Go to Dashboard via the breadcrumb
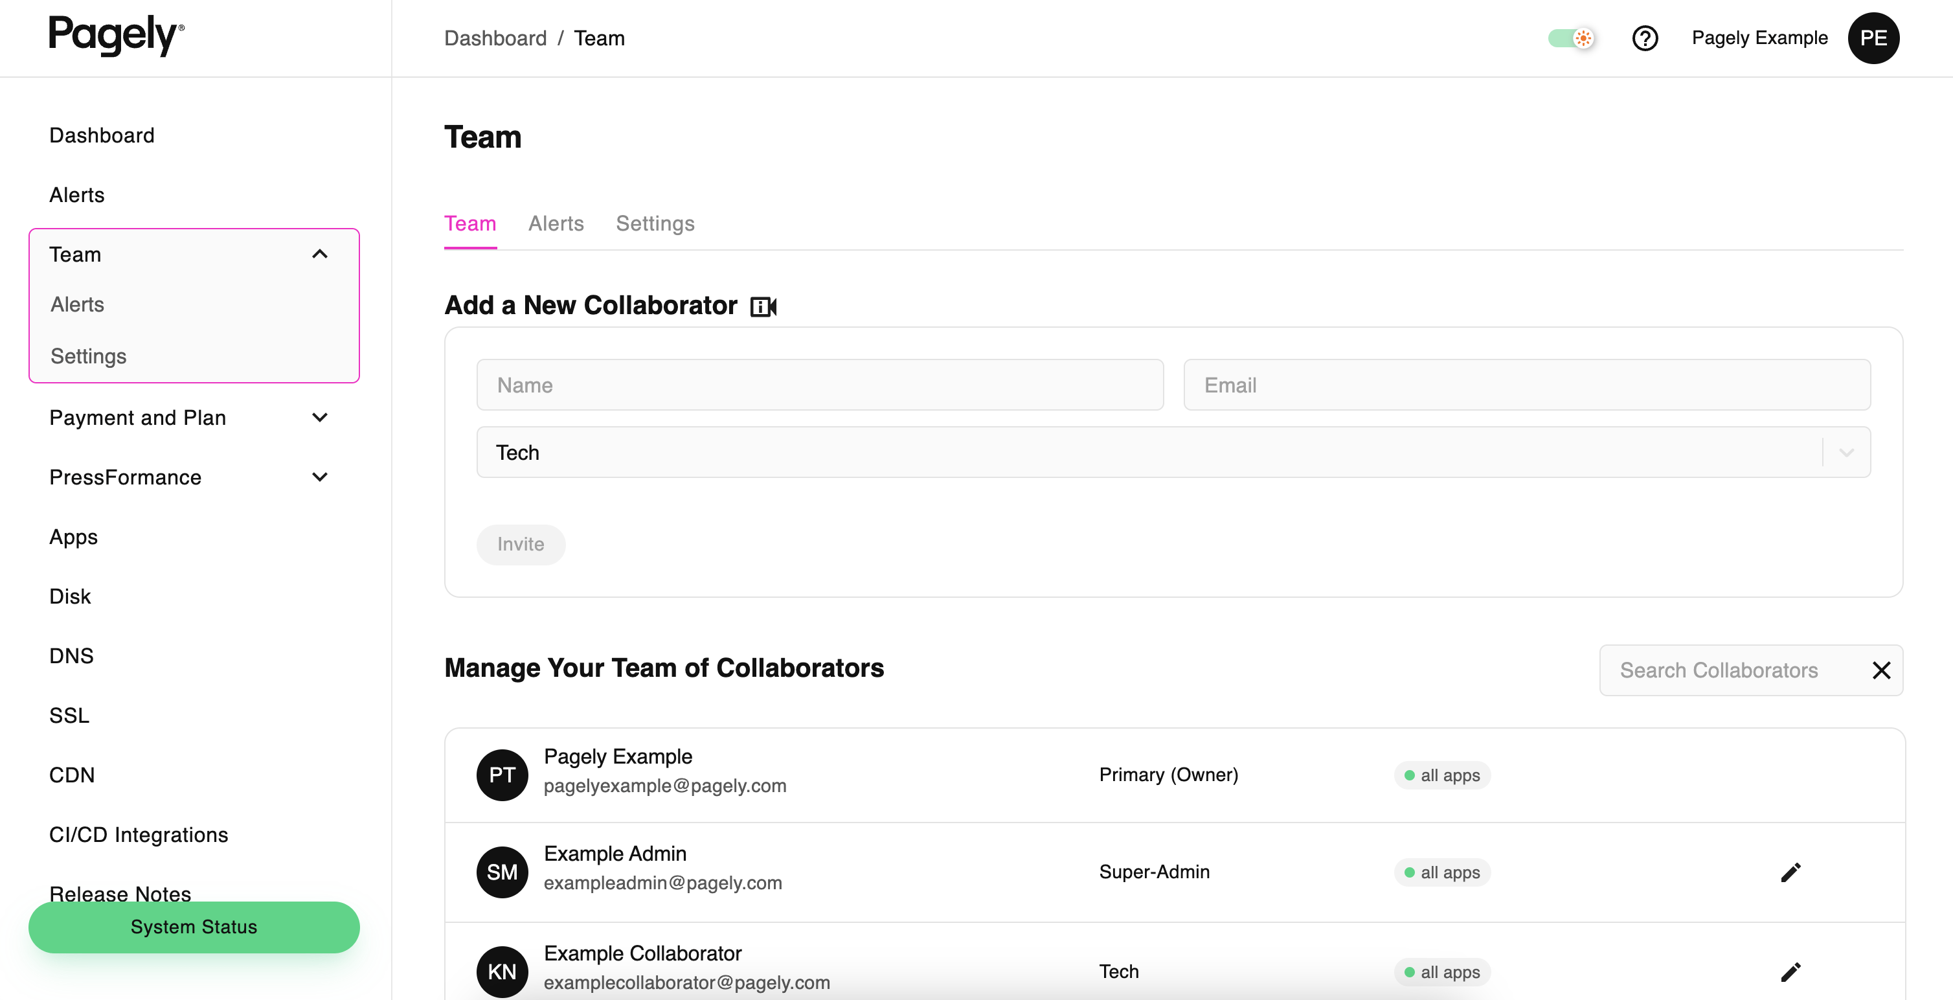Viewport: 1953px width, 1000px height. click(495, 38)
